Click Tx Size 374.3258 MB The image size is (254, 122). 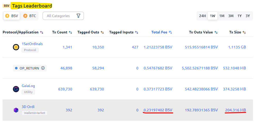click(x=235, y=89)
